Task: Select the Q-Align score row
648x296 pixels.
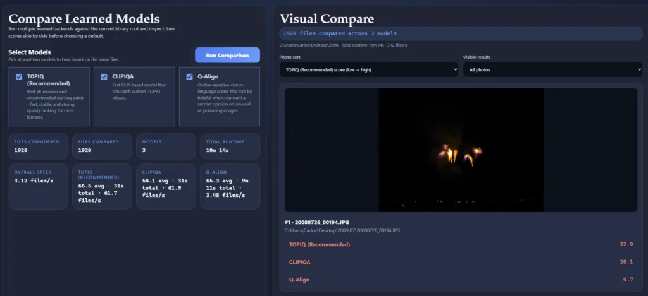Action: [x=461, y=280]
